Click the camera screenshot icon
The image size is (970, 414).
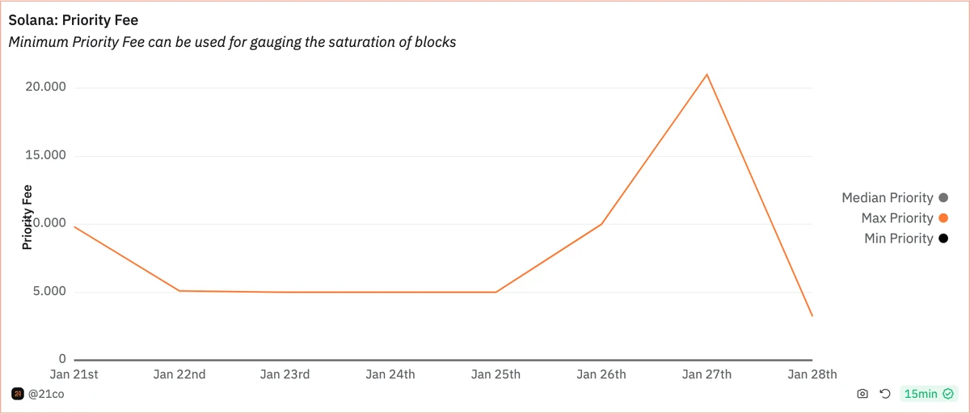click(x=862, y=394)
